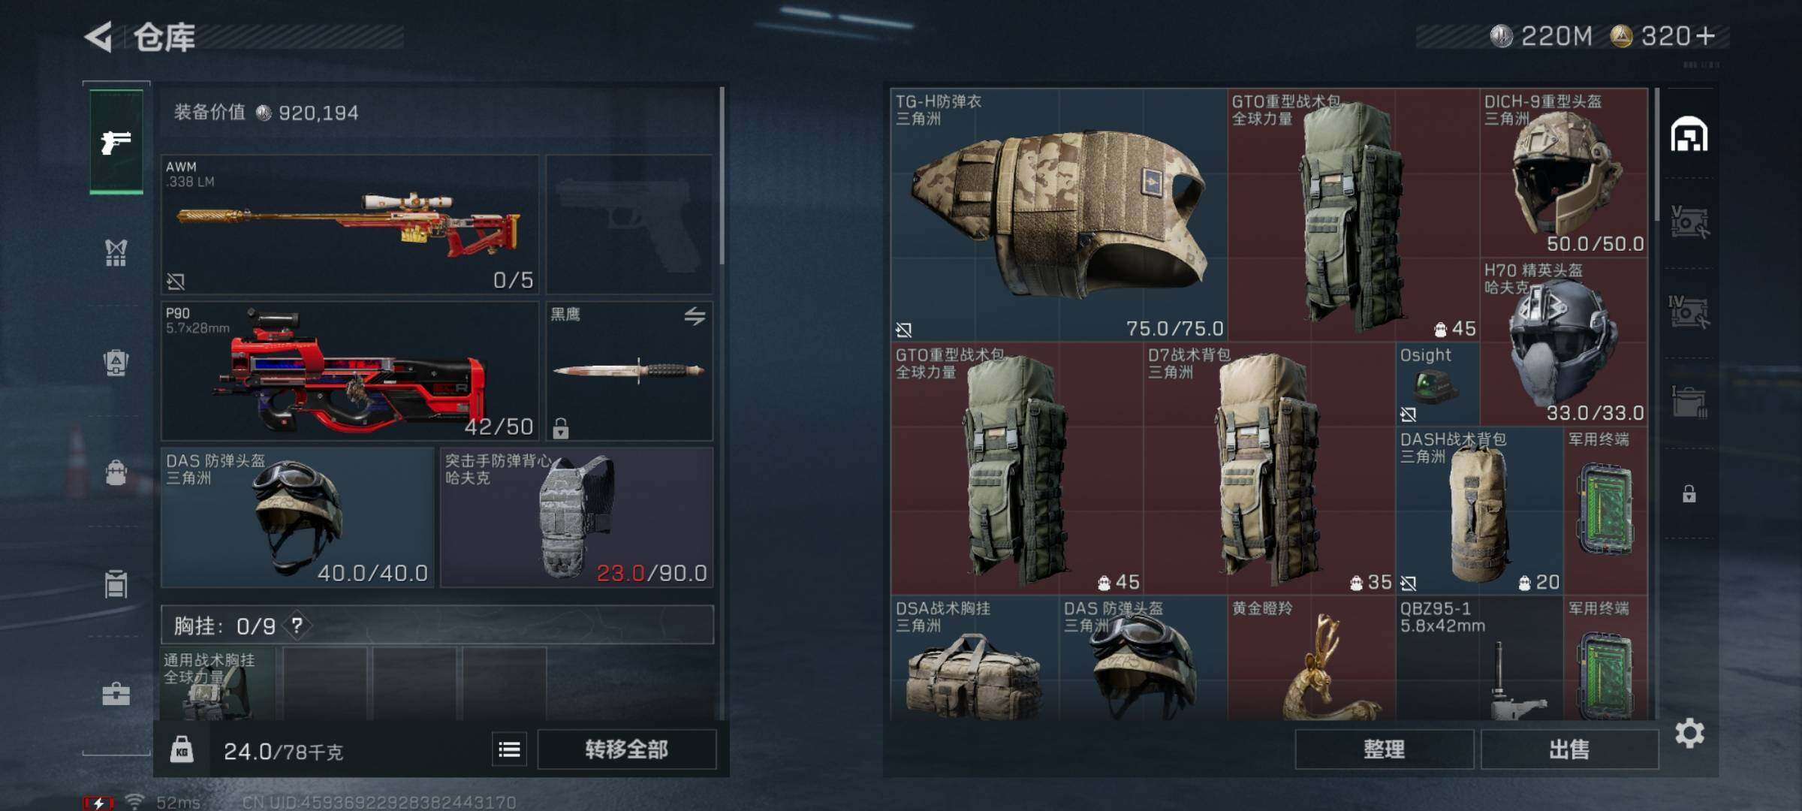Select the P90 weapon slot
This screenshot has height=811, width=1802.
(350, 371)
